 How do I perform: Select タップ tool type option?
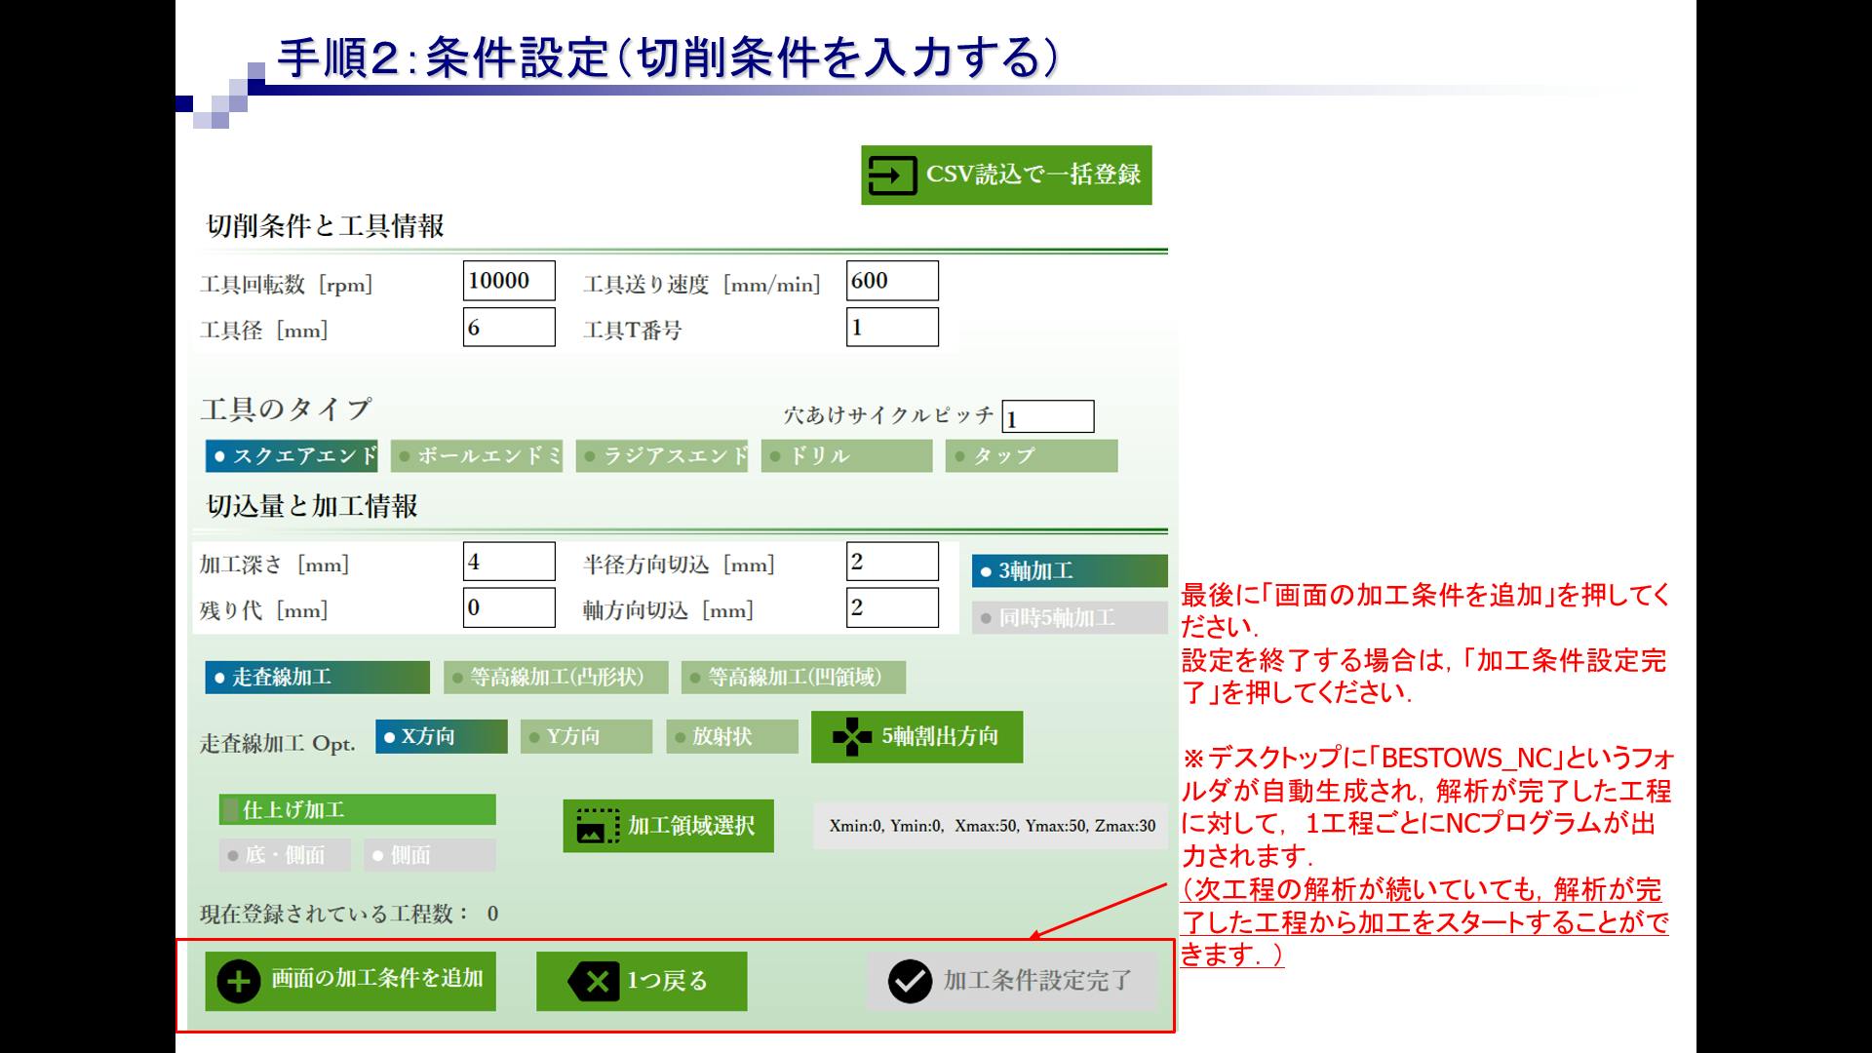tap(1031, 456)
